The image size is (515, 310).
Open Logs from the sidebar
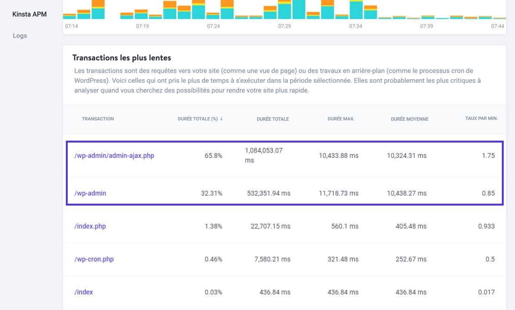[x=20, y=35]
